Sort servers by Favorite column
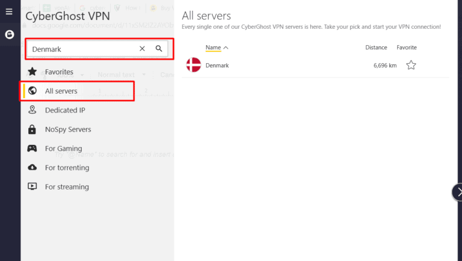 coord(406,48)
